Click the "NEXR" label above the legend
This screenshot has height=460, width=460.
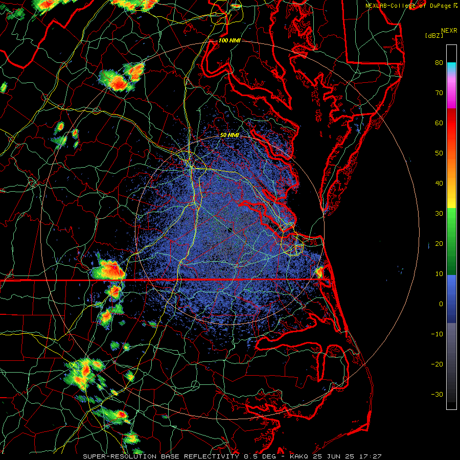(x=449, y=31)
